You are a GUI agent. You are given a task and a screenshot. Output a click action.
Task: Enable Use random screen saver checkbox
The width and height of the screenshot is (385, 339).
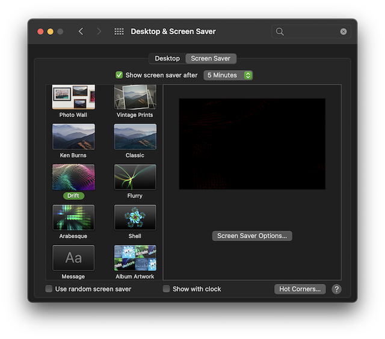point(49,289)
